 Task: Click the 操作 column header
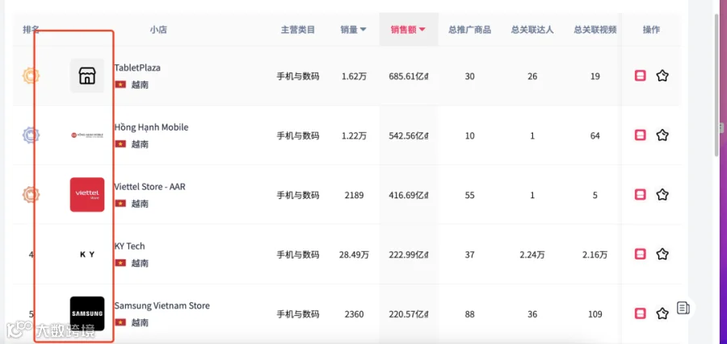651,30
